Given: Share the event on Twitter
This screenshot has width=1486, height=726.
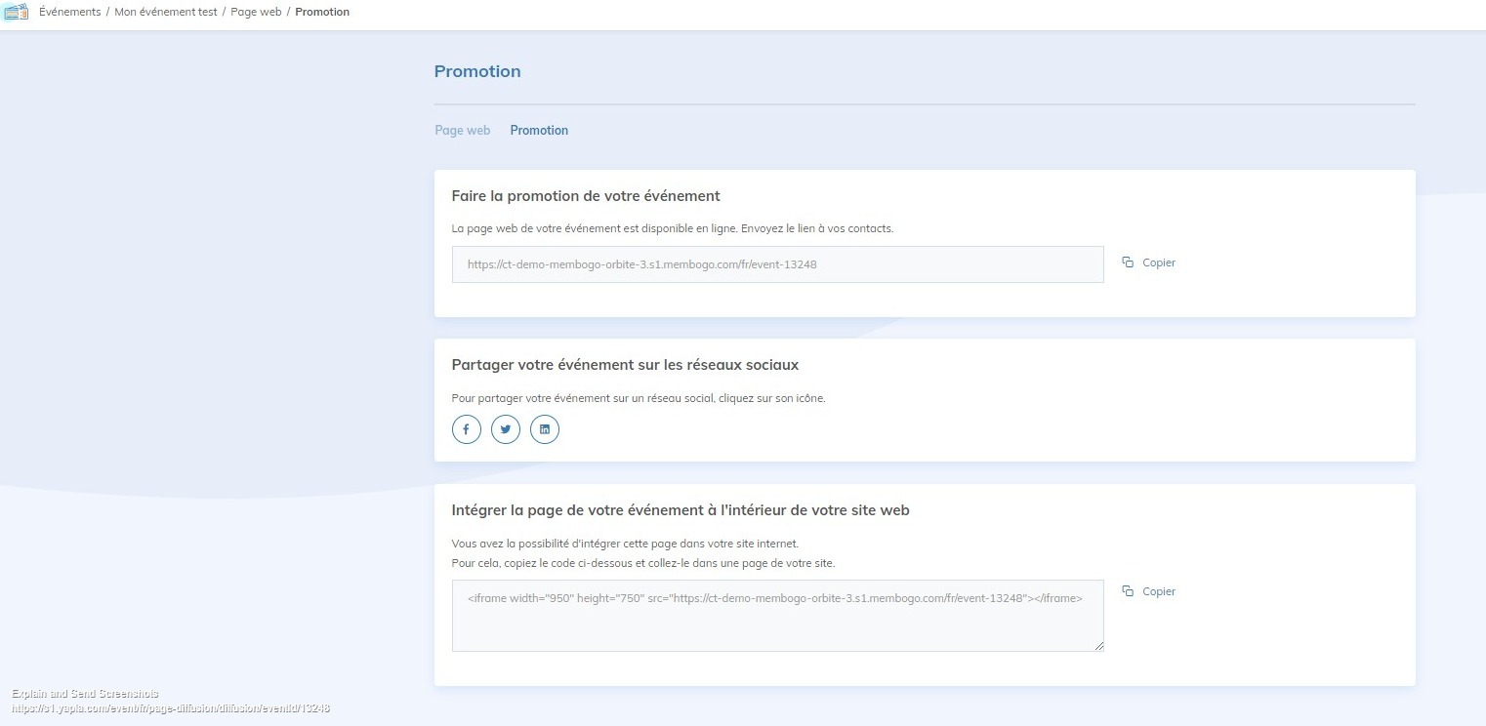Looking at the screenshot, I should pos(506,429).
